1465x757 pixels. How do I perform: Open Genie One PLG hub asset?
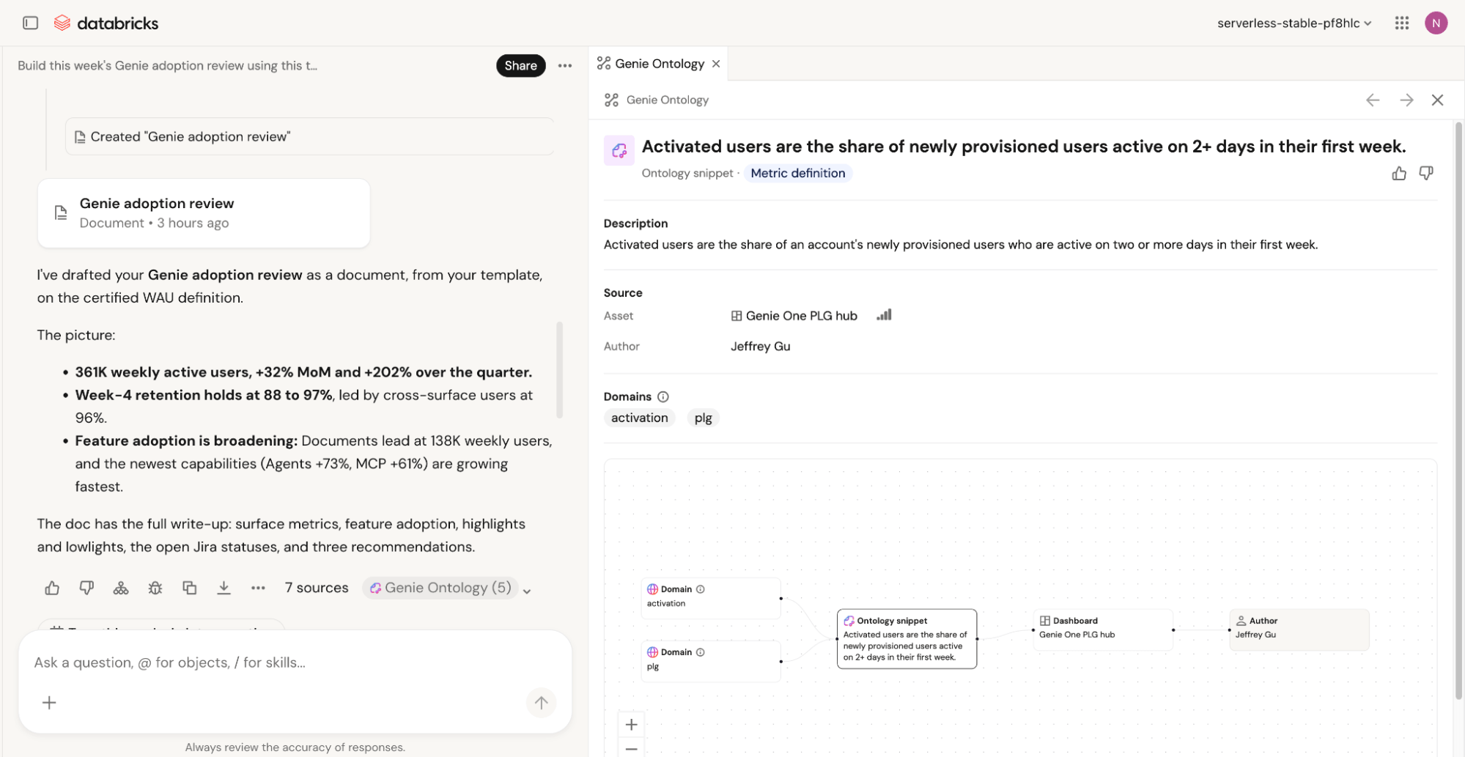coord(794,316)
